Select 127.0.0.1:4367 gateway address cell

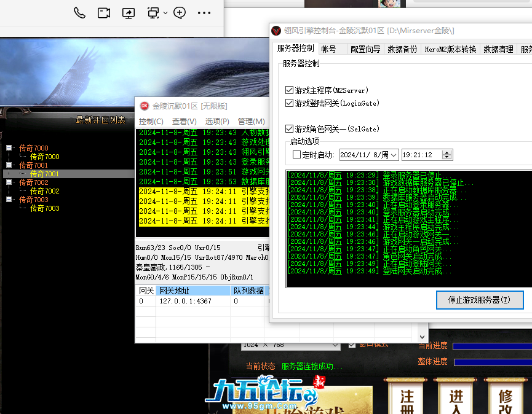tap(193, 301)
